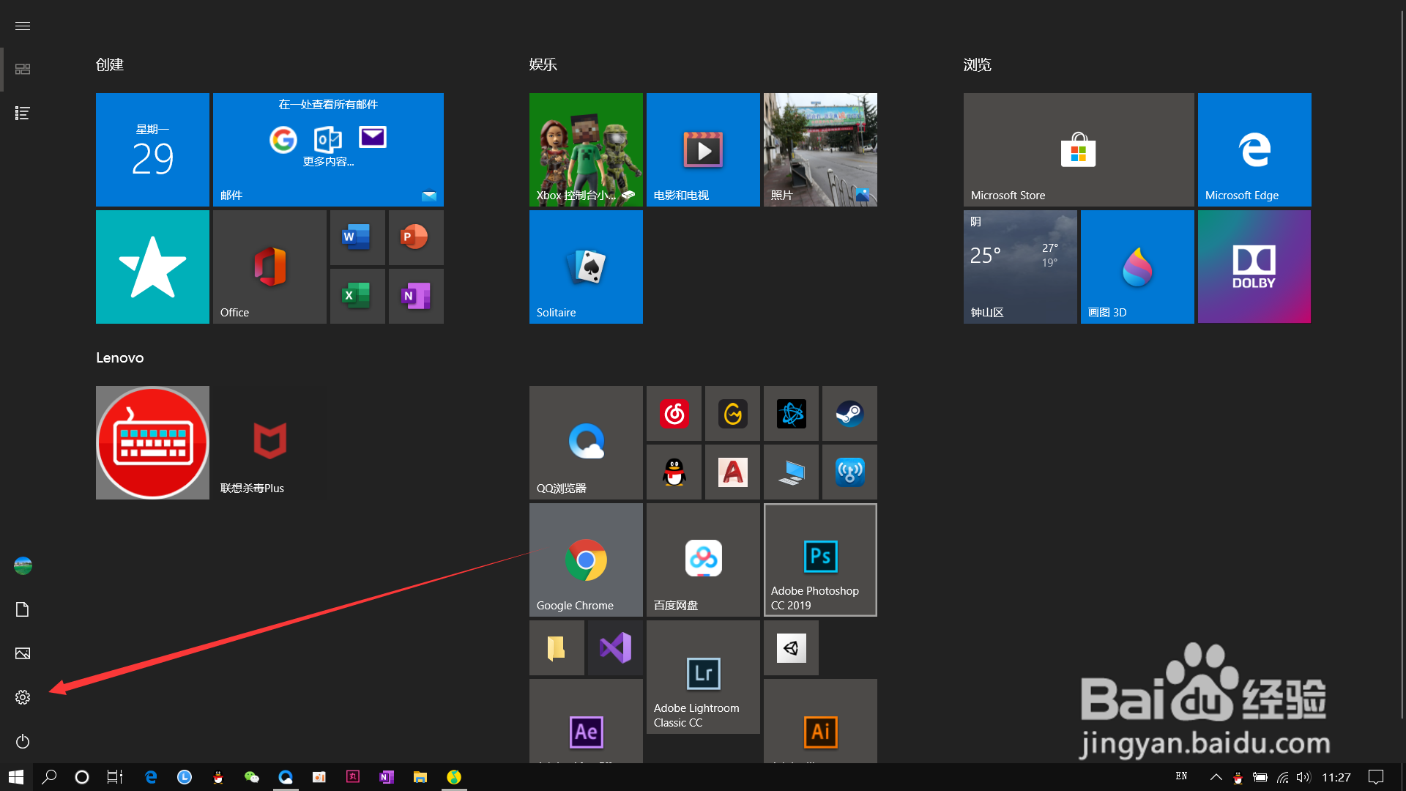Launch NetEase Cloud Music red tile
The height and width of the screenshot is (791, 1406).
pyautogui.click(x=674, y=414)
